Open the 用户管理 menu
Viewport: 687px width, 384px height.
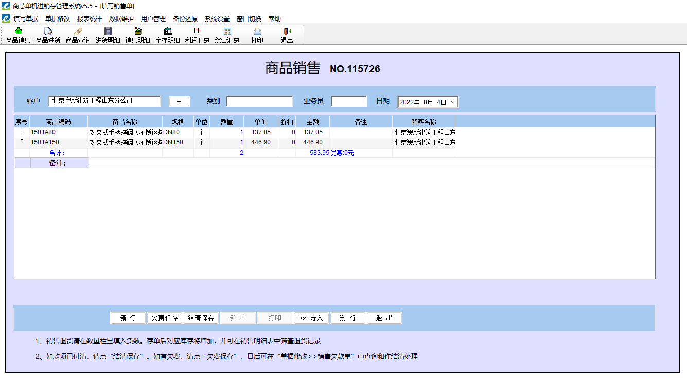point(153,19)
